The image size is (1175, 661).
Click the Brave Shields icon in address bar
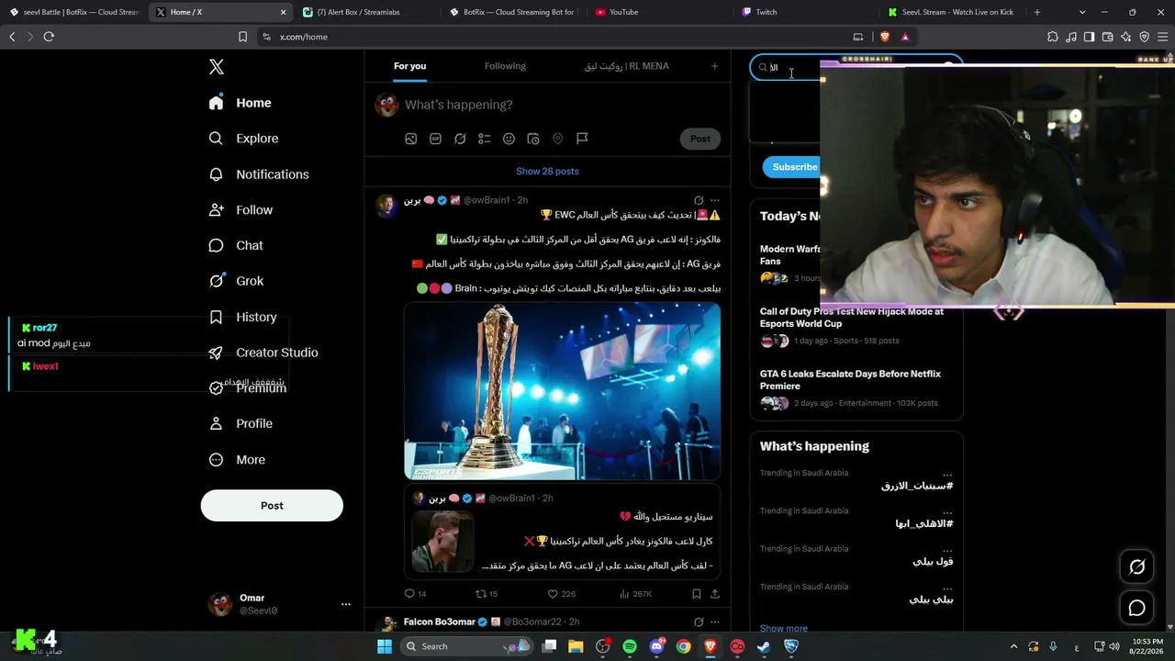[885, 37]
